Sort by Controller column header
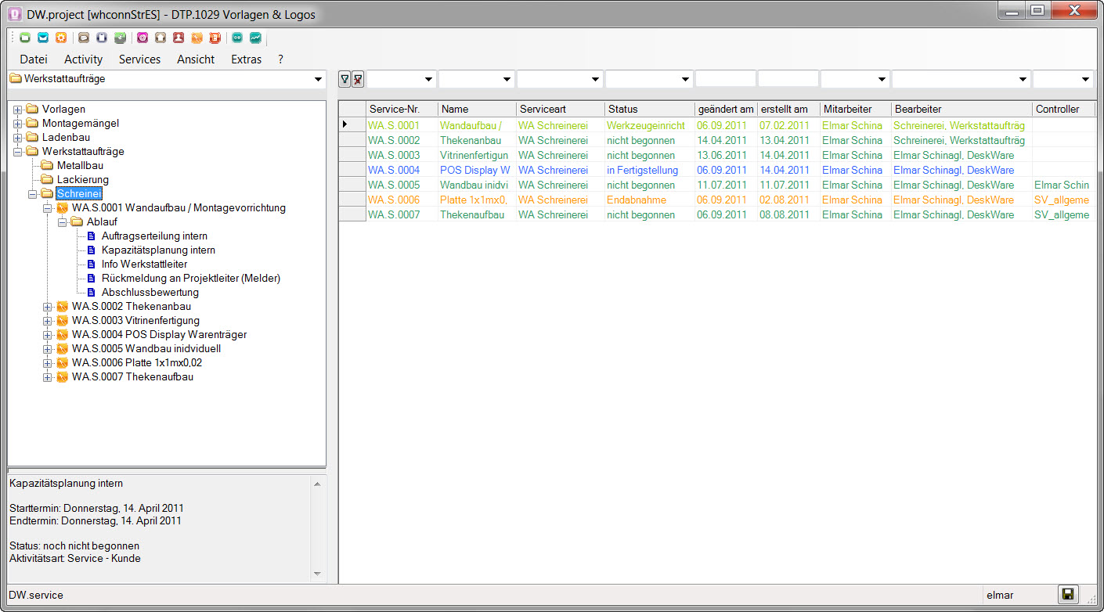Image resolution: width=1104 pixels, height=612 pixels. [1063, 110]
